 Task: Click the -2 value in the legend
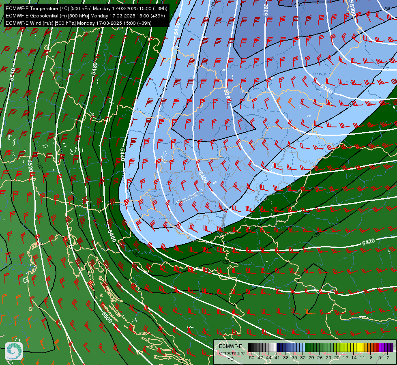[387, 358]
